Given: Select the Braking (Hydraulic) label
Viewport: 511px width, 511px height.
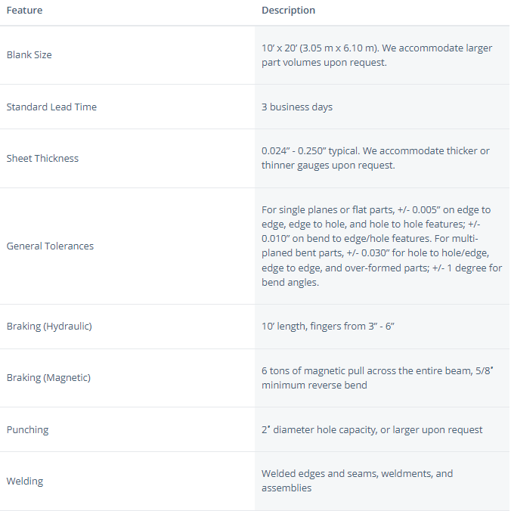Looking at the screenshot, I should pyautogui.click(x=49, y=327).
